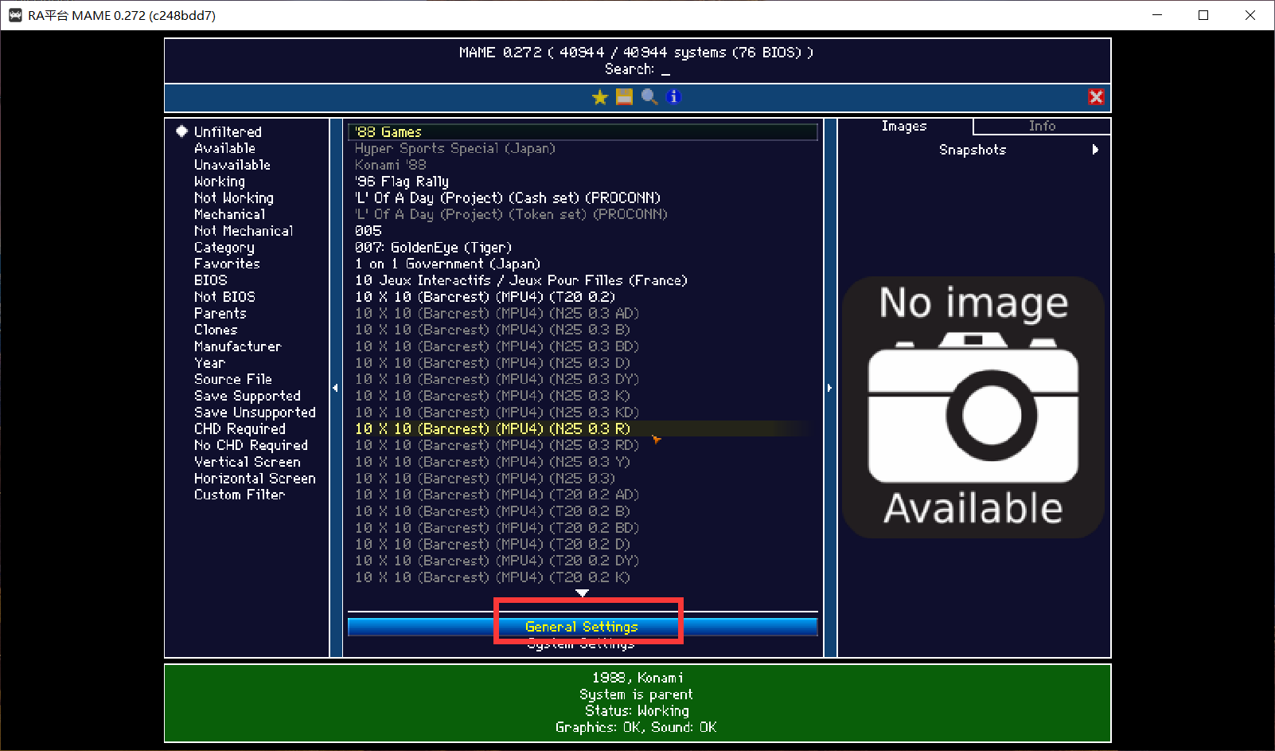Click the No image Available thumbnail

tap(973, 407)
